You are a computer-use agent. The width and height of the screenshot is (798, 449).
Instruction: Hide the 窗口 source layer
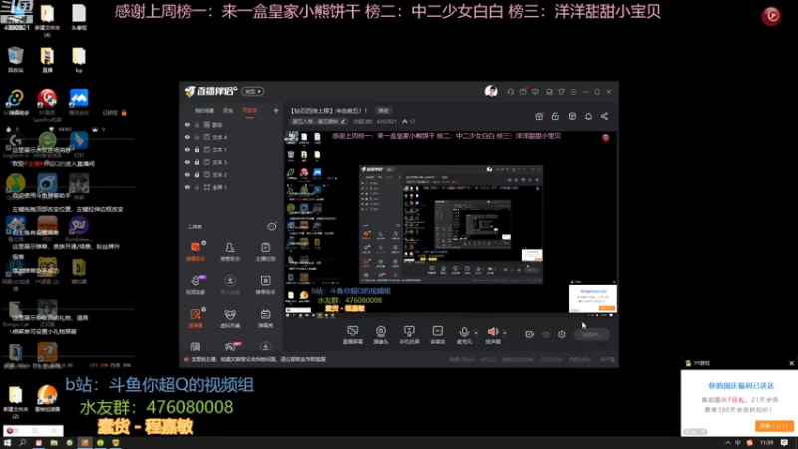[x=187, y=124]
